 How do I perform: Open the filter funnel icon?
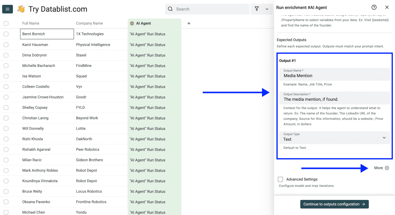pos(256,9)
